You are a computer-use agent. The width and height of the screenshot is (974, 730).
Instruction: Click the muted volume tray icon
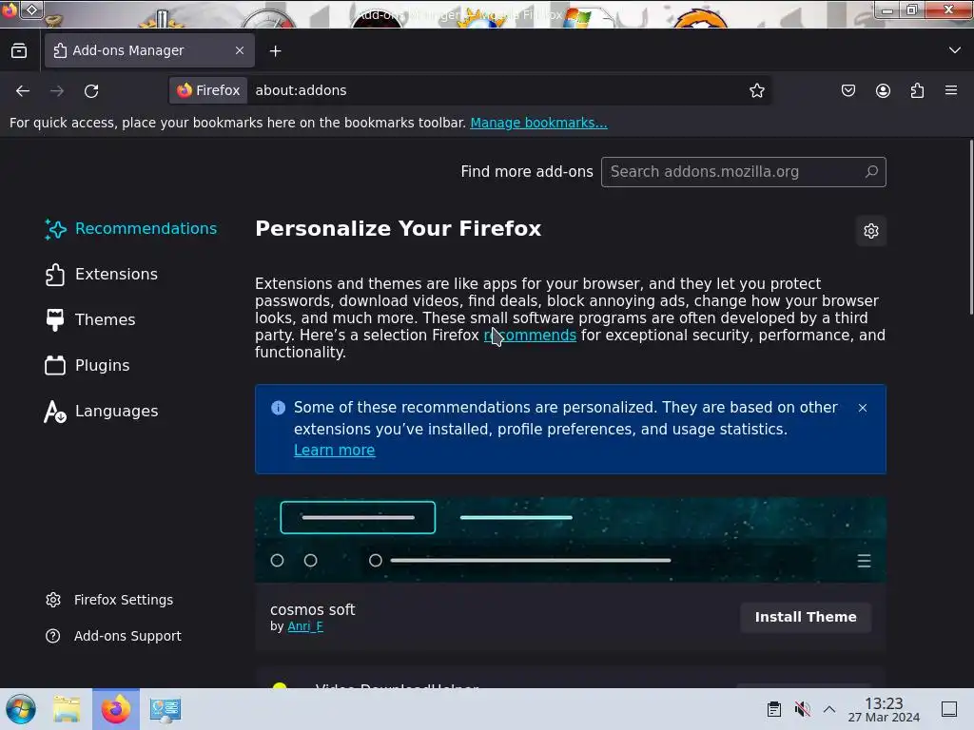[802, 709]
